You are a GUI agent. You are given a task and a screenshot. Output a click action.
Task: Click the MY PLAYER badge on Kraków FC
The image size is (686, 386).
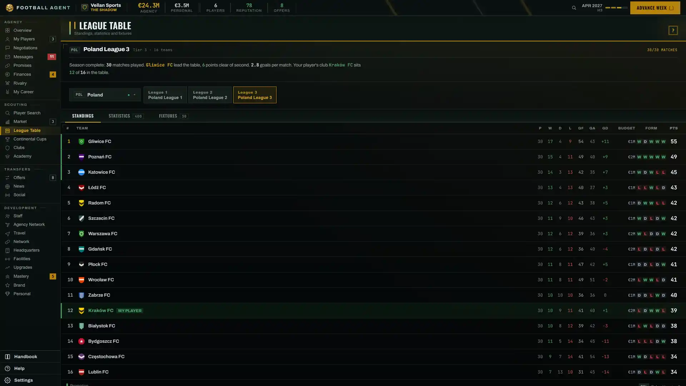130,311
